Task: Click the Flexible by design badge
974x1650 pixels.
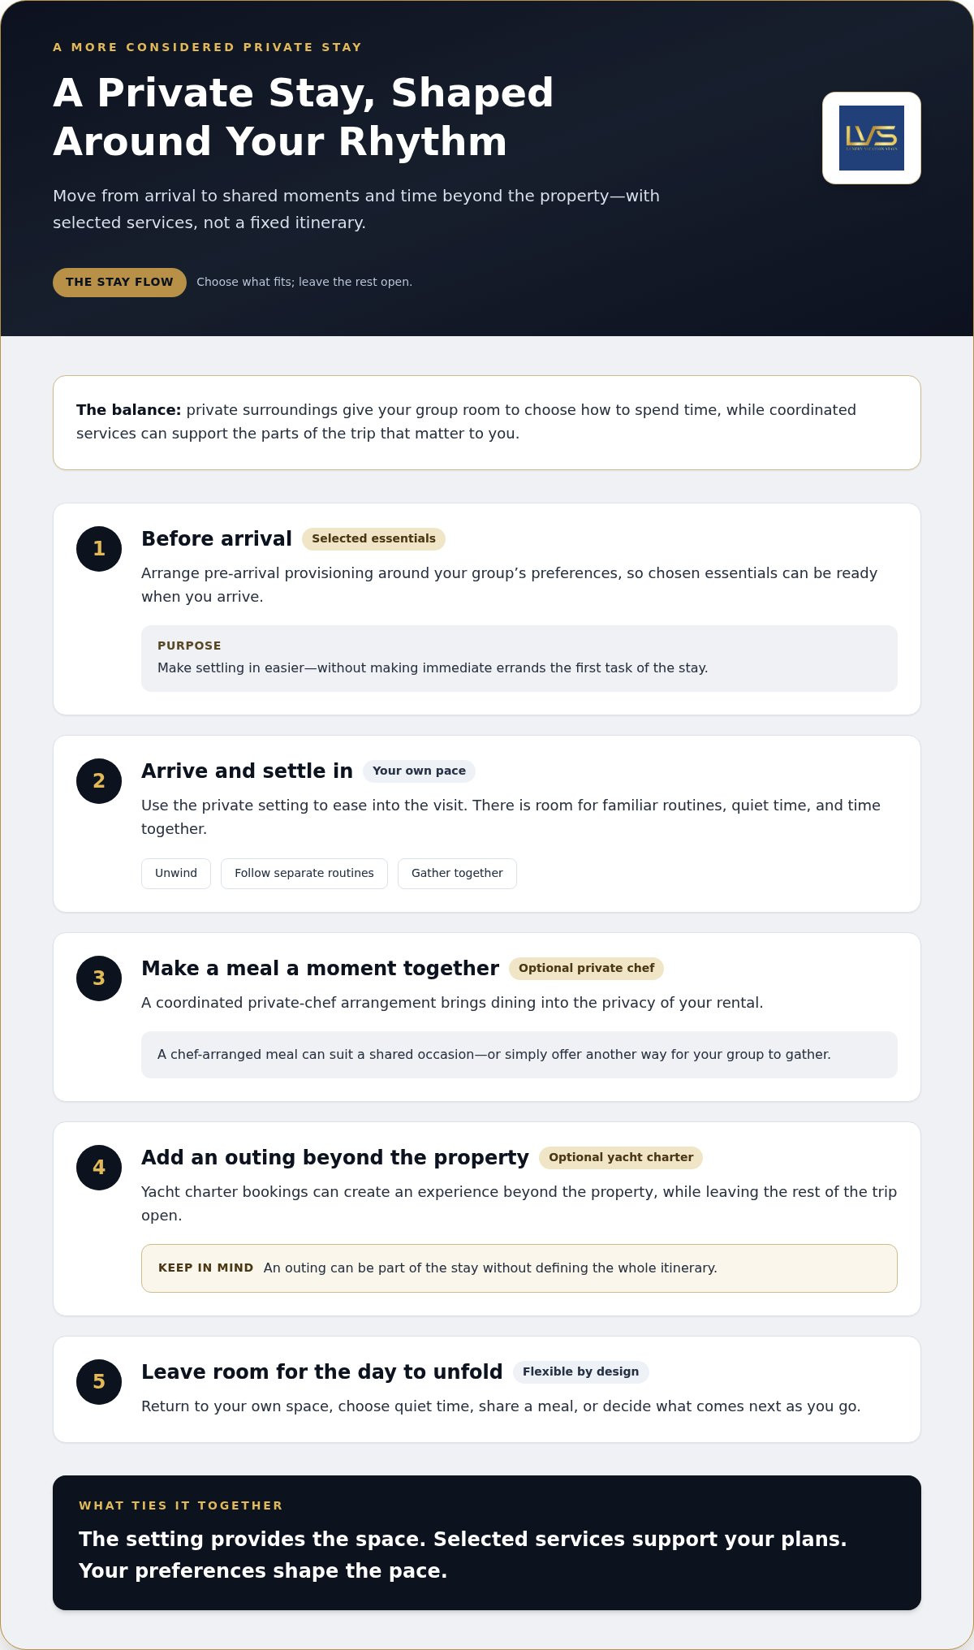Action: click(x=580, y=1372)
